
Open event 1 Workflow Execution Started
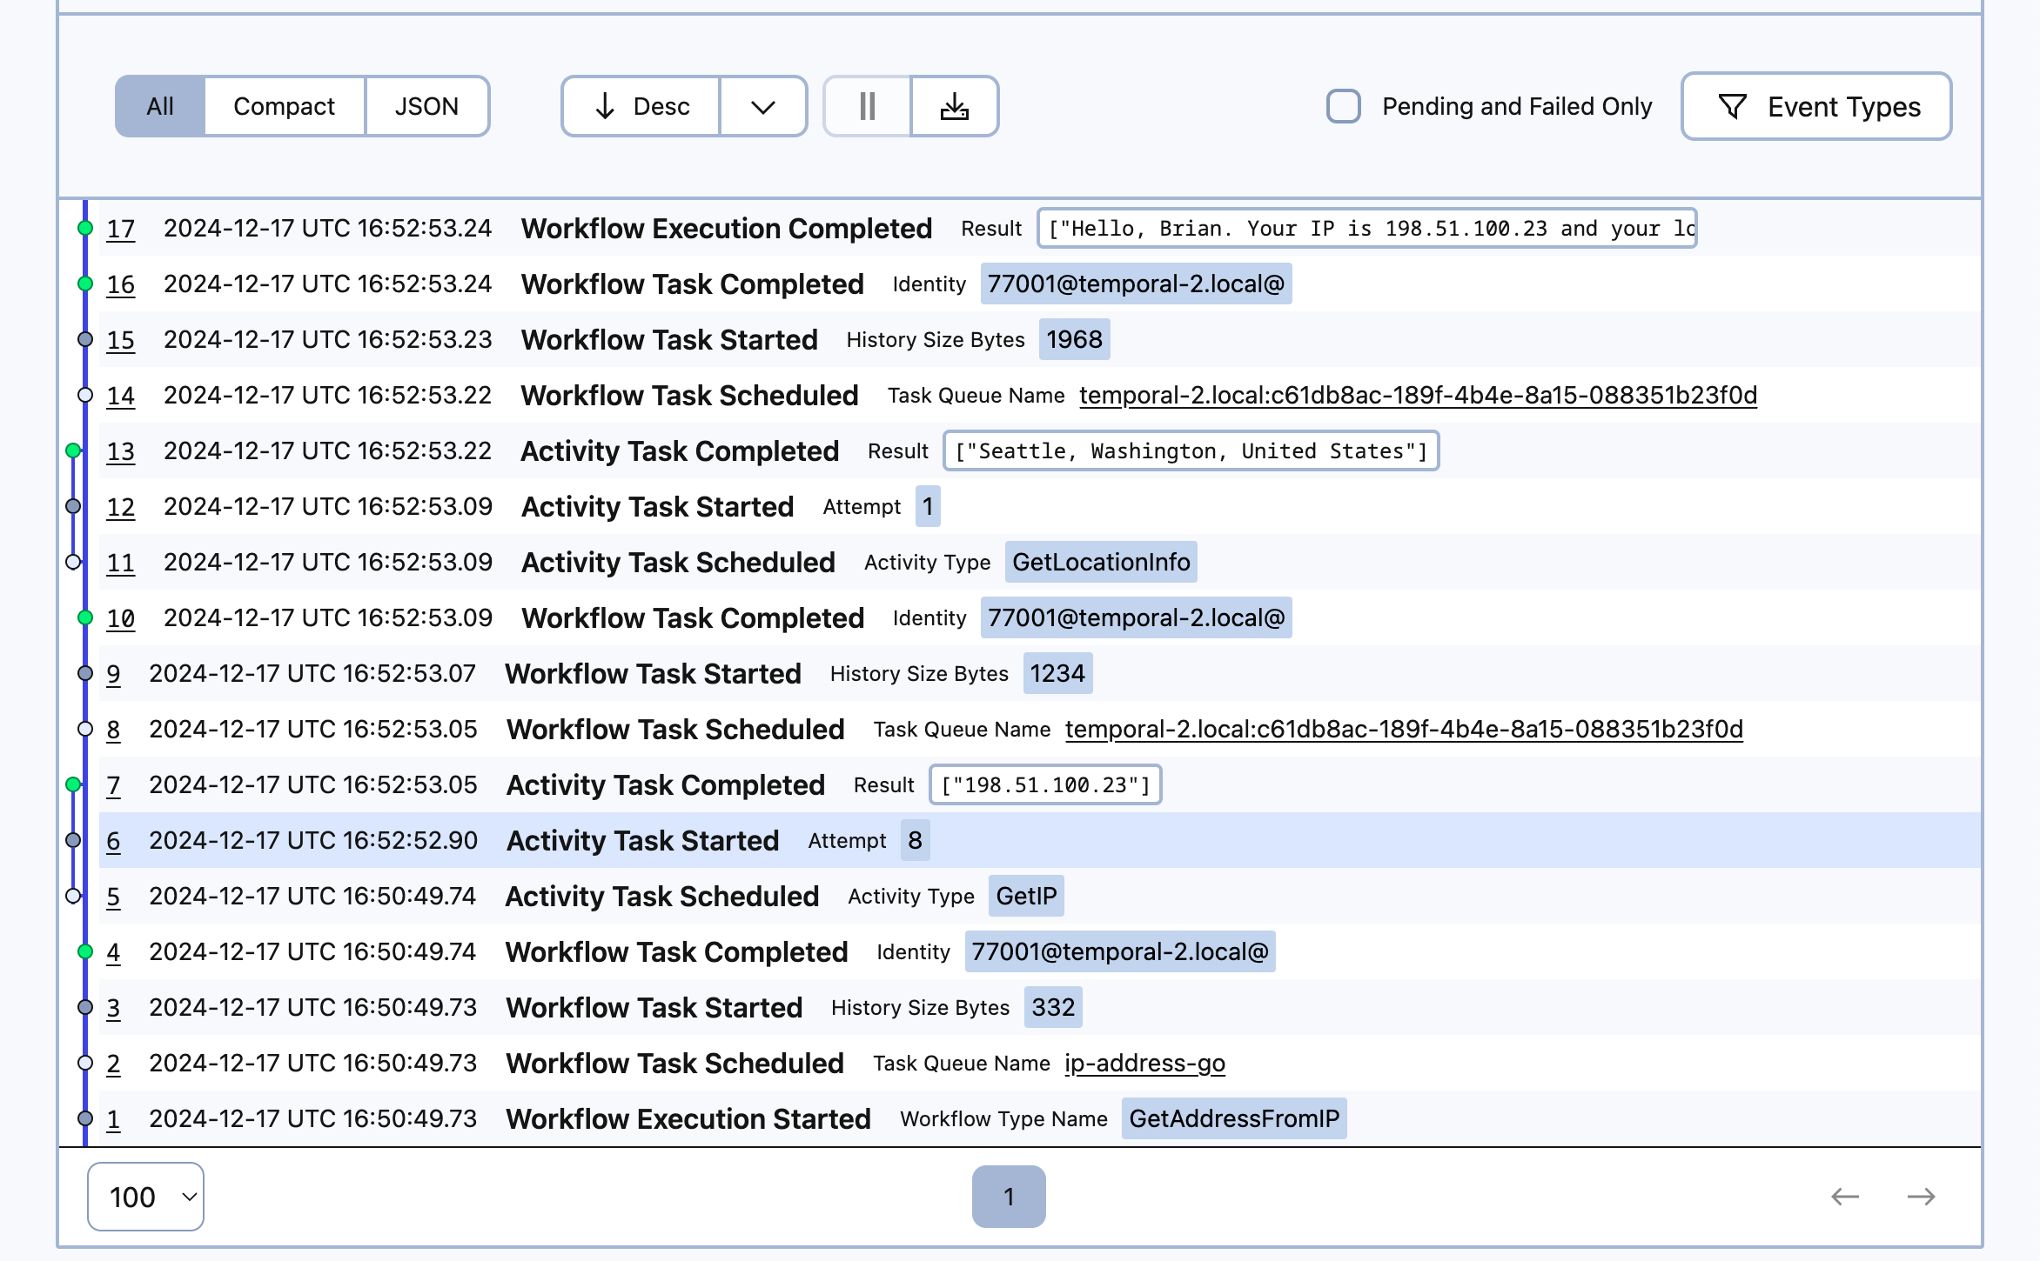[688, 1118]
